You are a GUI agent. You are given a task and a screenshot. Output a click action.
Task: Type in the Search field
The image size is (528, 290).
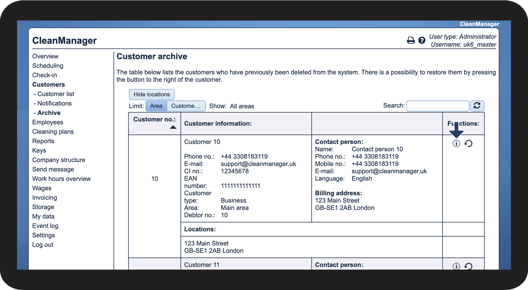pyautogui.click(x=437, y=106)
